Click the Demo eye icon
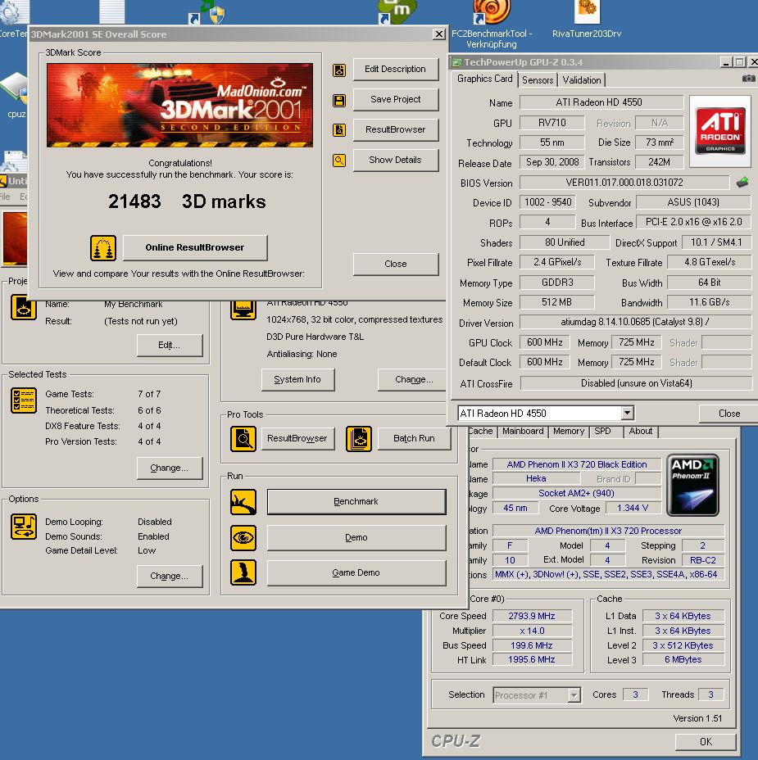 243,537
